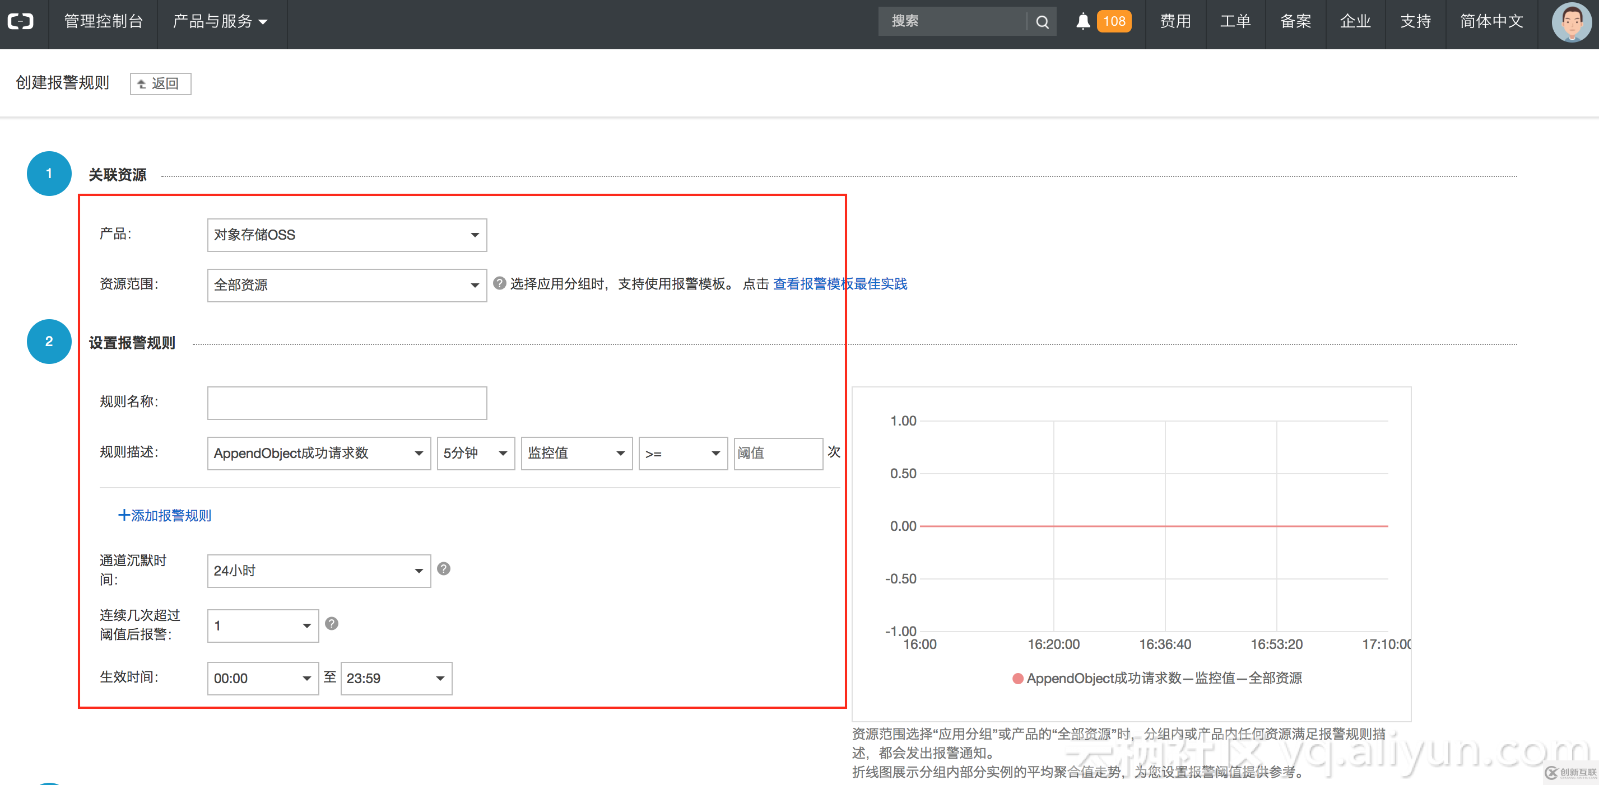Screen dimensions: 1599x785
Task: Click the Alibaba Cloud logo icon
Action: pos(21,21)
